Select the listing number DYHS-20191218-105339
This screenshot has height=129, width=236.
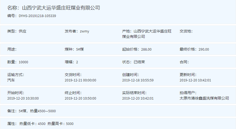37,16
